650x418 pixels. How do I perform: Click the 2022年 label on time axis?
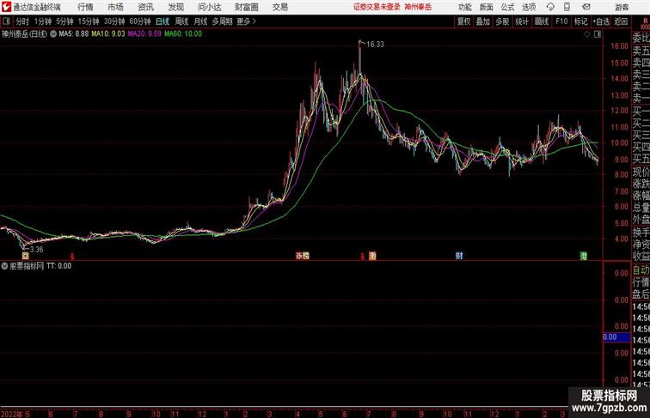pos(12,414)
